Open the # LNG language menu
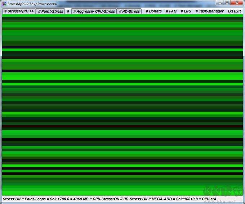The image size is (245, 204). (x=186, y=11)
